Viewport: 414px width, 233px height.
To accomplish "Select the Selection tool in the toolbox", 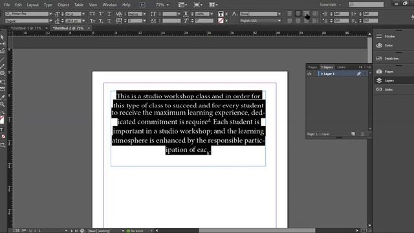I will click(3, 38).
